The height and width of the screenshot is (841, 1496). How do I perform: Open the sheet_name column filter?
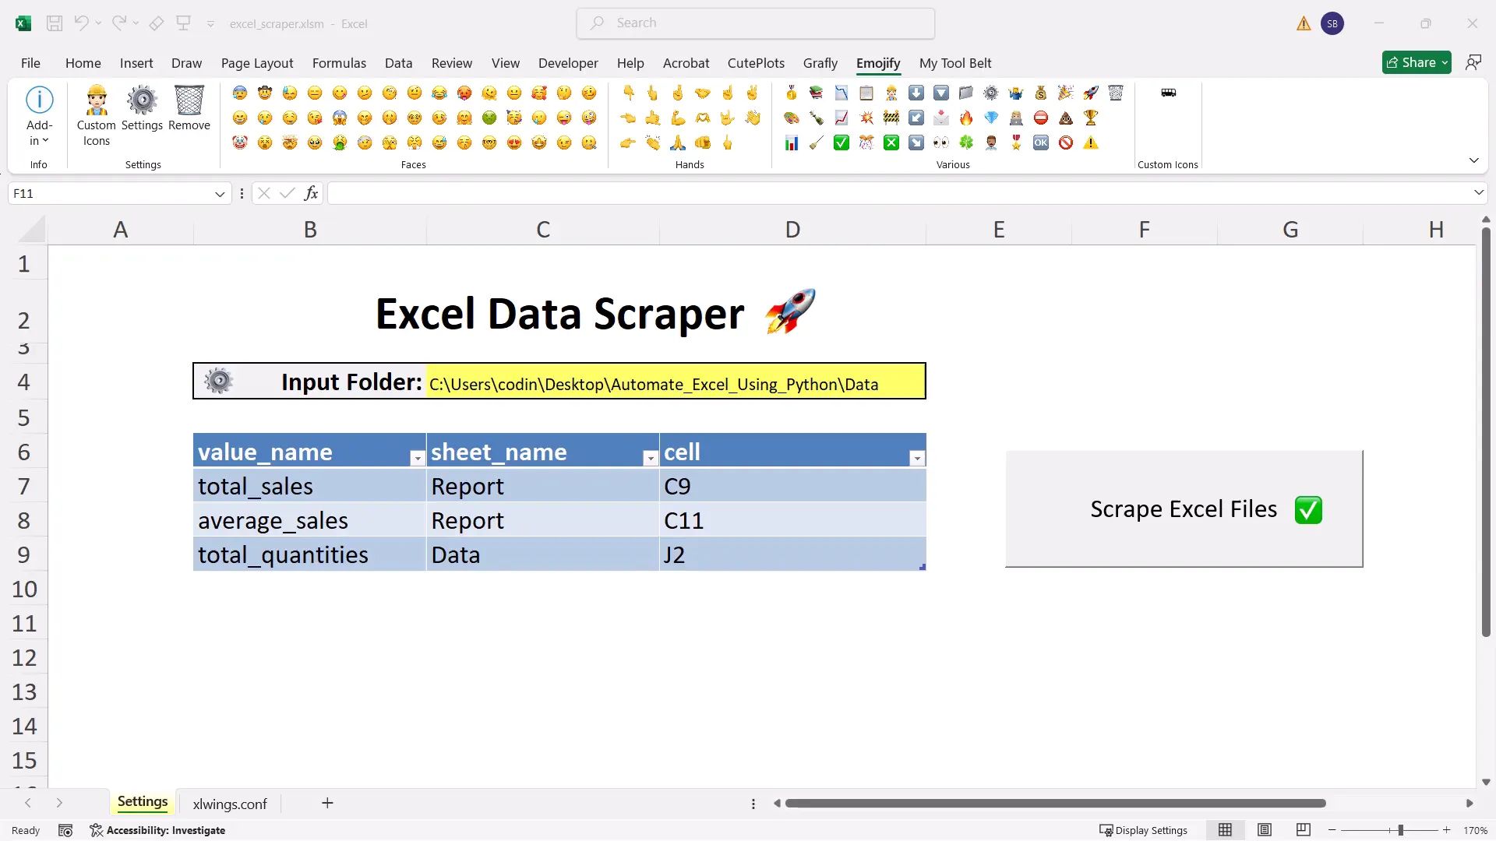pos(651,458)
